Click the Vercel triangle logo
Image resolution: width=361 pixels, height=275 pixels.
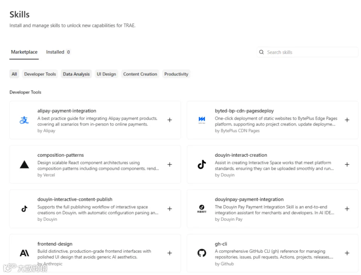coord(24,164)
